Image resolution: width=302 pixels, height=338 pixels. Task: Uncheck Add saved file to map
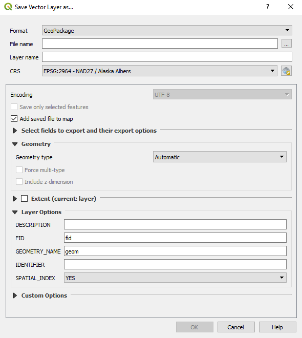[14, 119]
